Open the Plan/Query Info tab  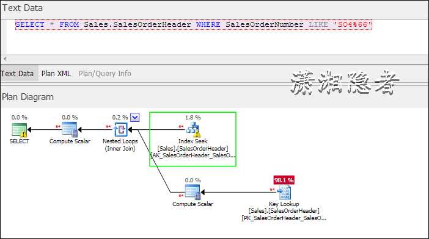(105, 74)
